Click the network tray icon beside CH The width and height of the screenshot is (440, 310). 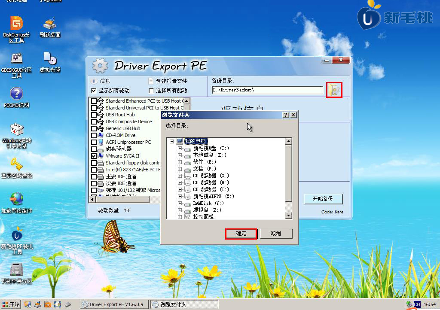point(409,304)
